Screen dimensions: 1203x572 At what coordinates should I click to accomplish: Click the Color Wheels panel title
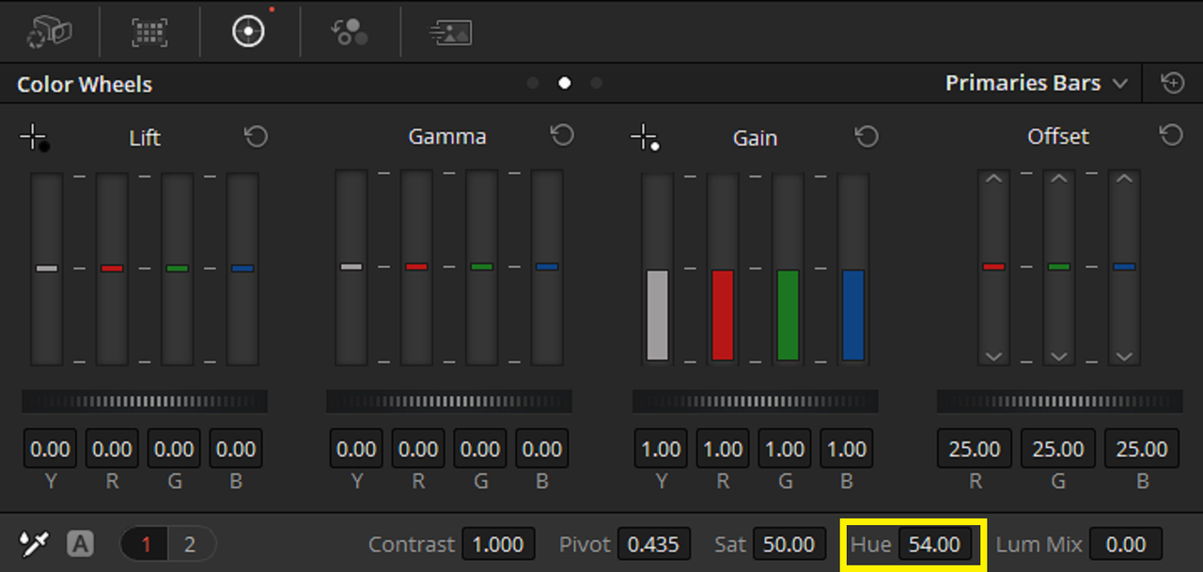click(x=85, y=85)
